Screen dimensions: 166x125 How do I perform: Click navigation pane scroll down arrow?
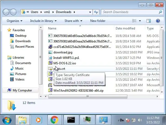coord(41,96)
